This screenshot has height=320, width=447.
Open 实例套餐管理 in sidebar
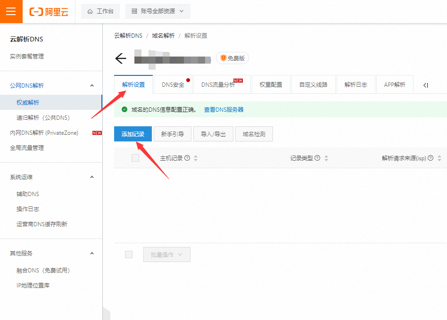click(x=27, y=57)
